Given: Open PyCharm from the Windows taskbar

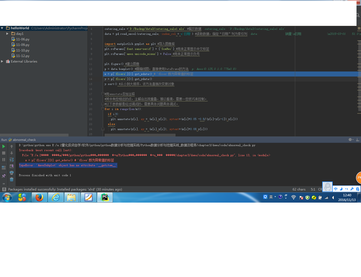Looking at the screenshot, I should tap(105, 197).
